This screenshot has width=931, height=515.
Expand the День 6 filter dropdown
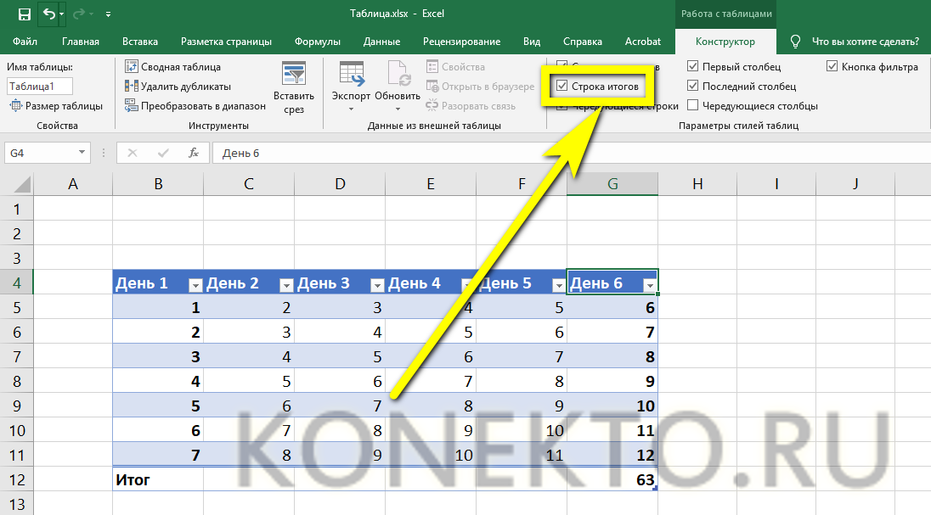coord(649,285)
